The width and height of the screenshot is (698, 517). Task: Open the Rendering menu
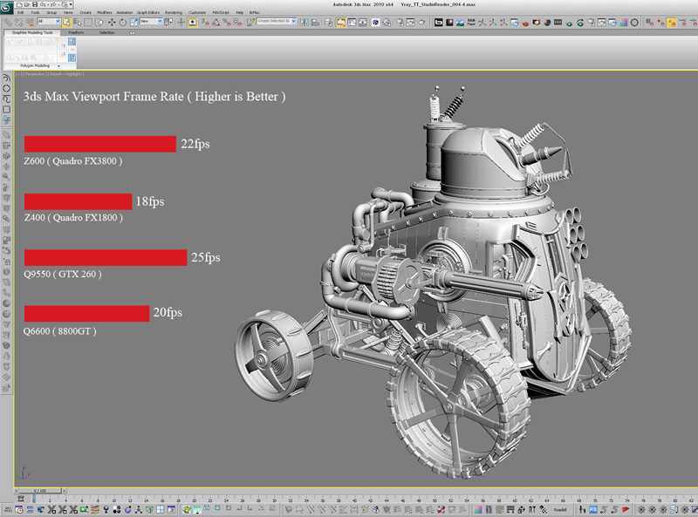click(x=174, y=12)
